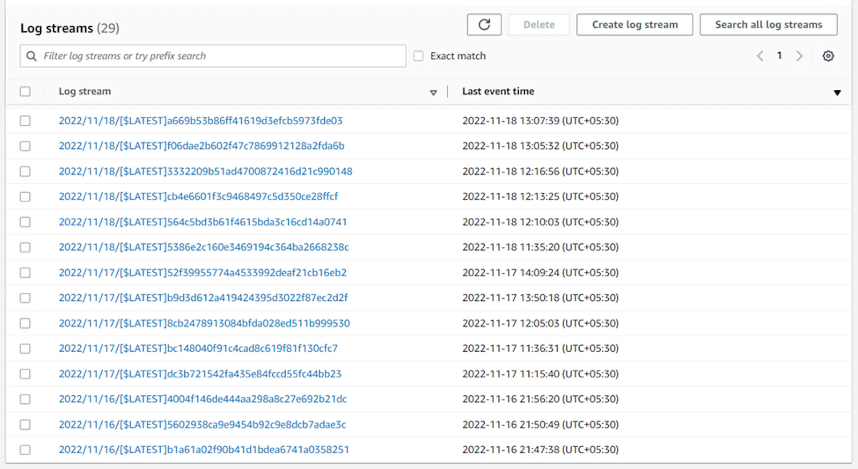
Task: Click timestamp 2022-11-17 14:09:24
Action: pos(540,273)
